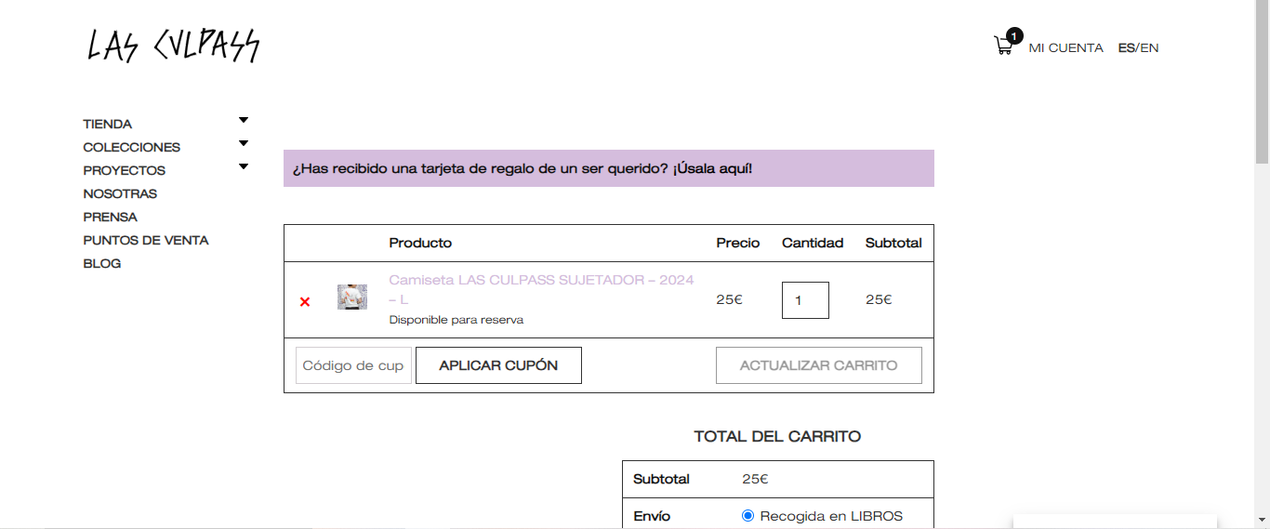
Task: Click ACTUALIZAR CARRITO button
Action: (819, 365)
